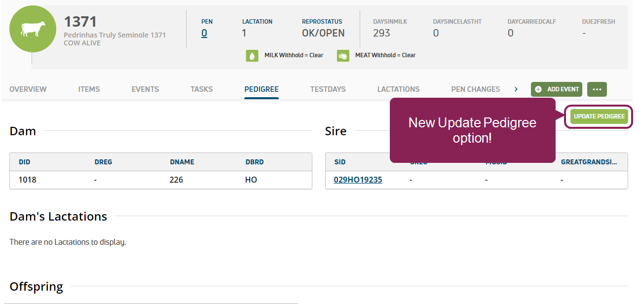Click the Update Pedigree button
Screen dimensions: 639x304
tap(599, 117)
